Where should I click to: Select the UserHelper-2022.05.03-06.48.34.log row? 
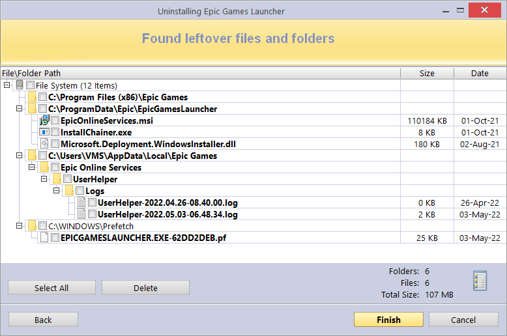pos(254,214)
